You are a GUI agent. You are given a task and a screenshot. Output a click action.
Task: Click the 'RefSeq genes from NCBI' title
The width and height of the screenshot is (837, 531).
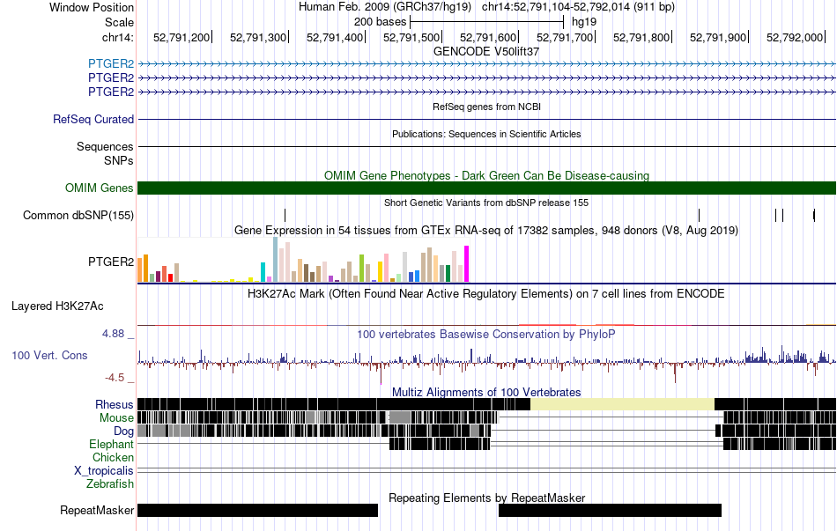coord(487,107)
